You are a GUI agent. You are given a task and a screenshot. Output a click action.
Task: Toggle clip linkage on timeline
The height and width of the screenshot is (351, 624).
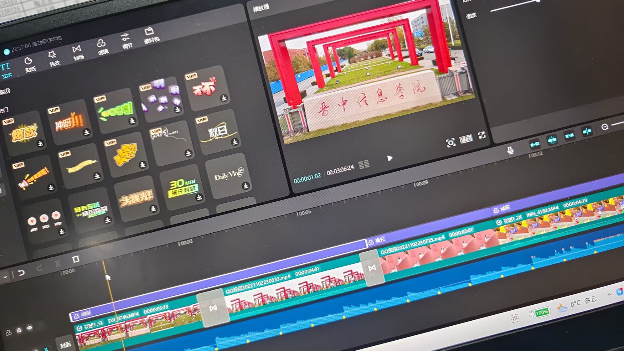click(569, 136)
